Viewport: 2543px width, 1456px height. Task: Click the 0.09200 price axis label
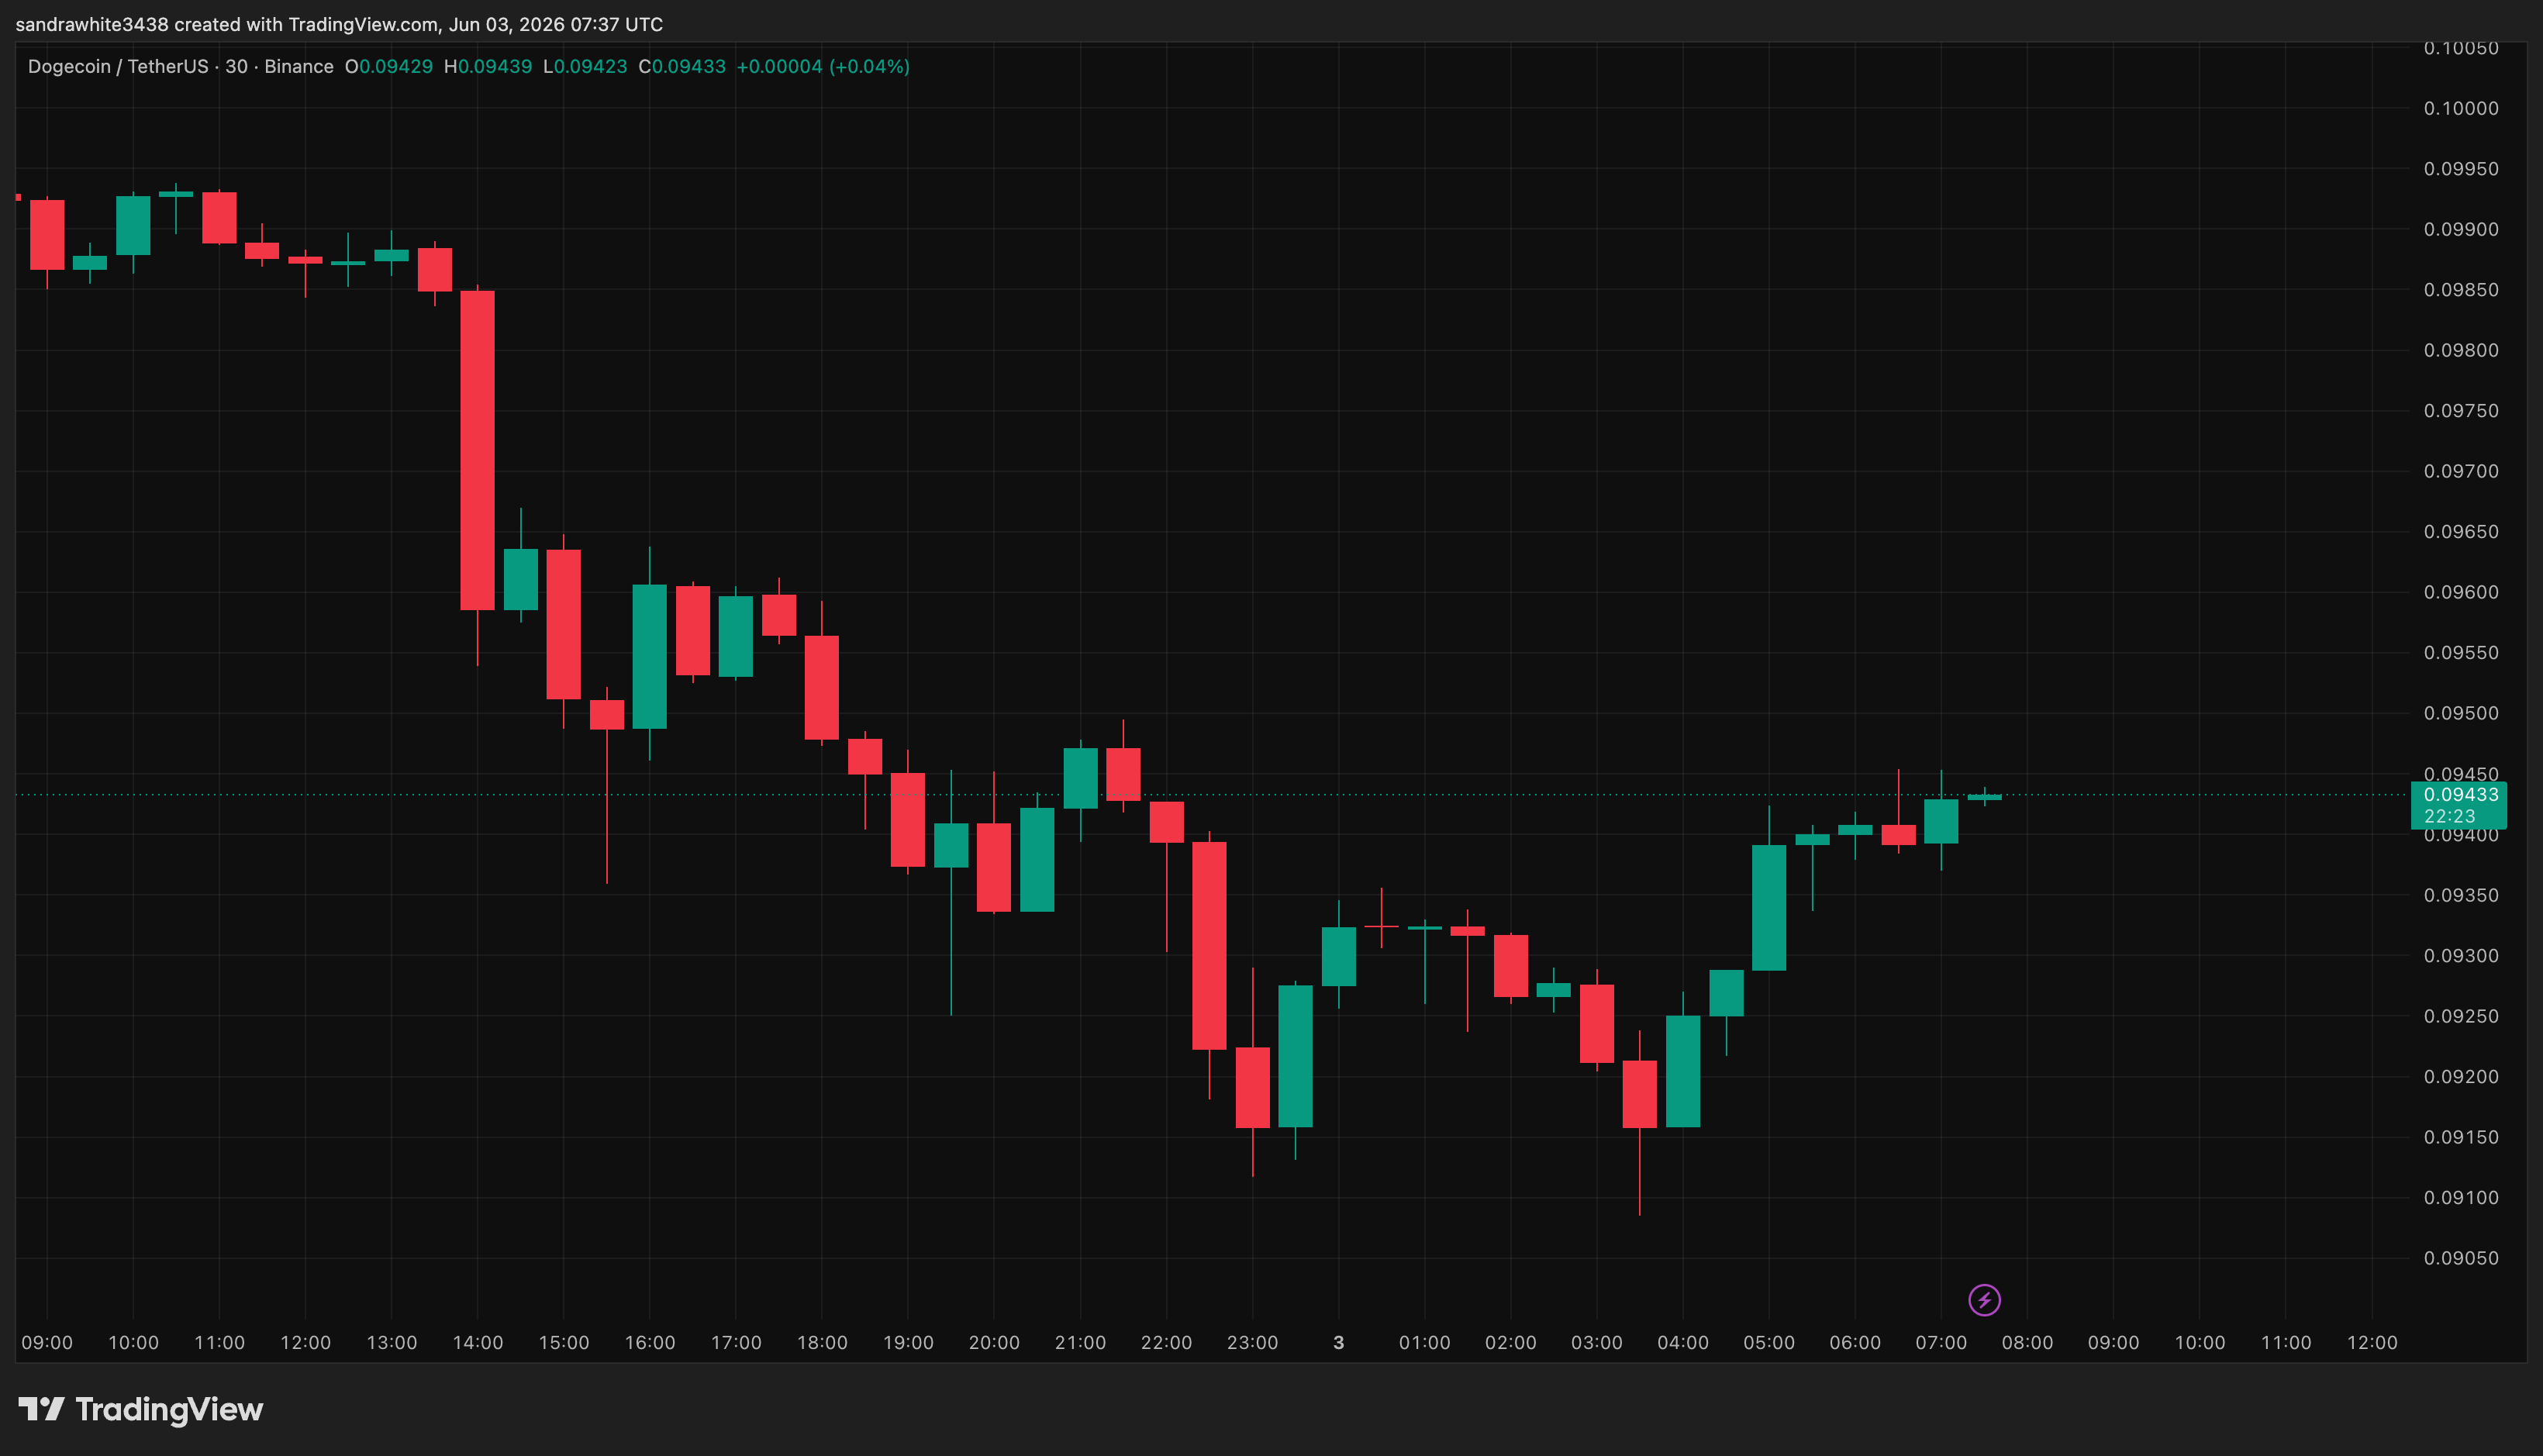point(2460,1077)
